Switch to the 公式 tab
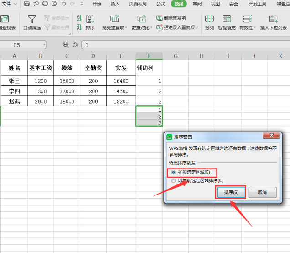Viewport: 290px width, 253px height. tap(161, 4)
